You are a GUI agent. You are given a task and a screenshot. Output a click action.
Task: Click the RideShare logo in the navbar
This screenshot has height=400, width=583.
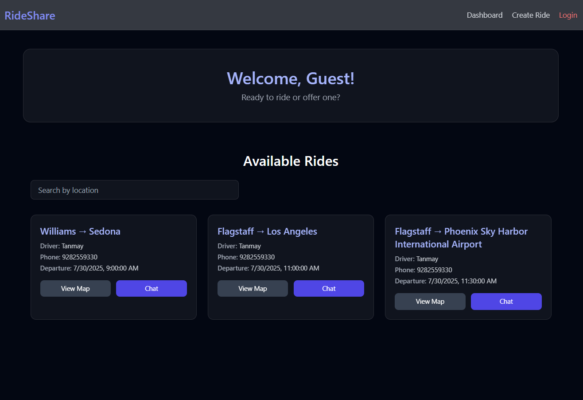point(30,16)
